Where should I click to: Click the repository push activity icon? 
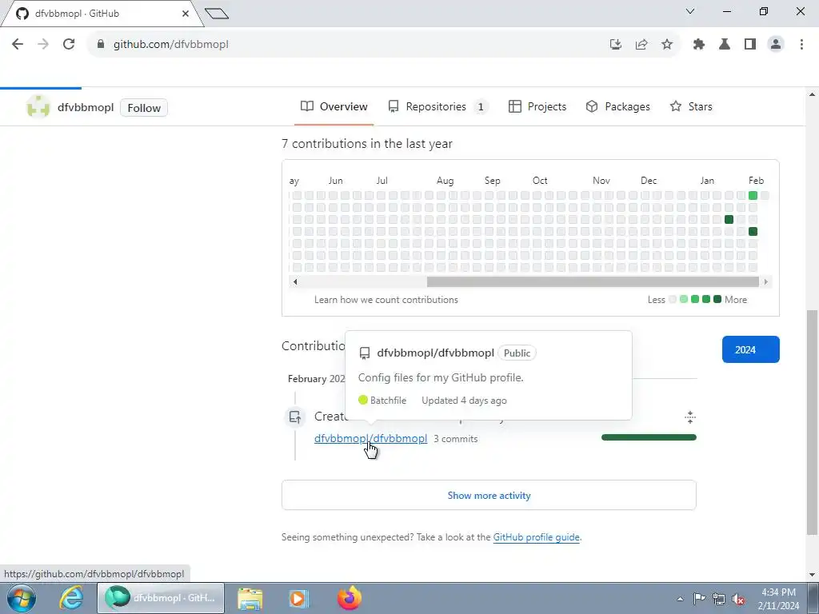point(295,417)
